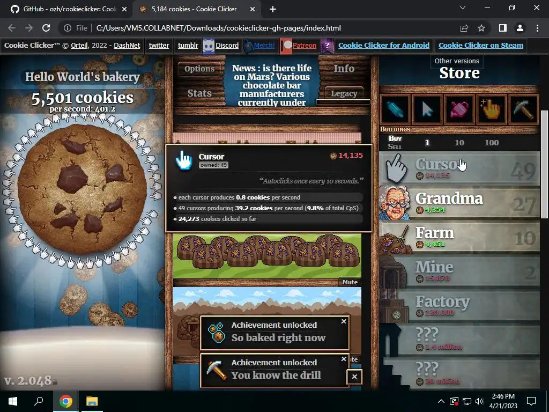
Task: Open the tumblr link
Action: pyautogui.click(x=188, y=45)
